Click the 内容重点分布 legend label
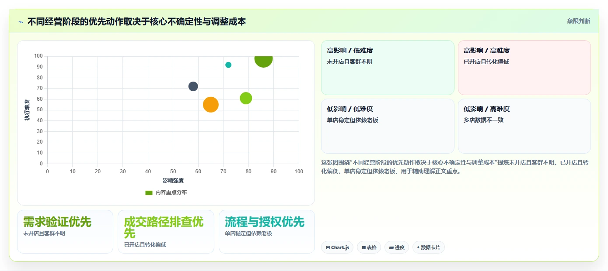Image resolution: width=608 pixels, height=271 pixels. coord(171,192)
